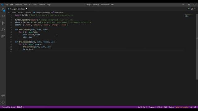Open the Terminal menu

coord(41,5)
